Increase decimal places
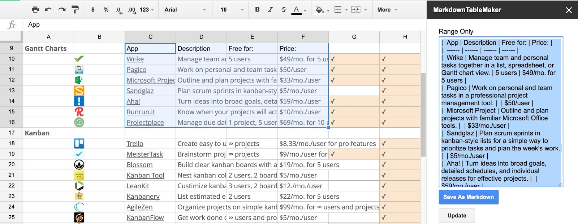This screenshot has width=578, height=224. point(131,10)
